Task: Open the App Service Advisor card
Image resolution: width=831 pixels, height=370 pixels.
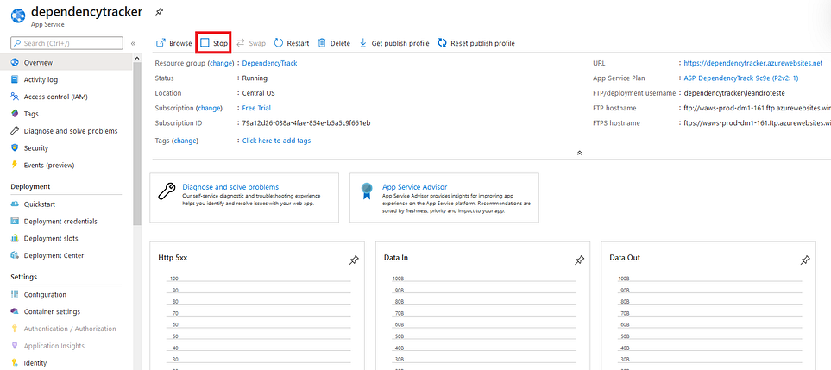Action: (444, 198)
